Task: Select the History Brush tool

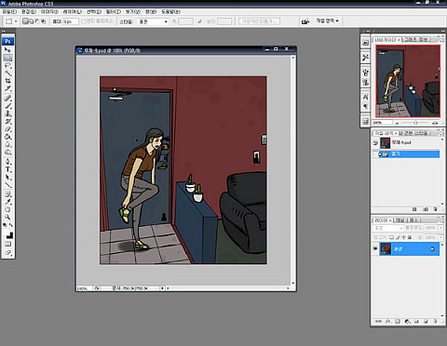Action: 7,122
